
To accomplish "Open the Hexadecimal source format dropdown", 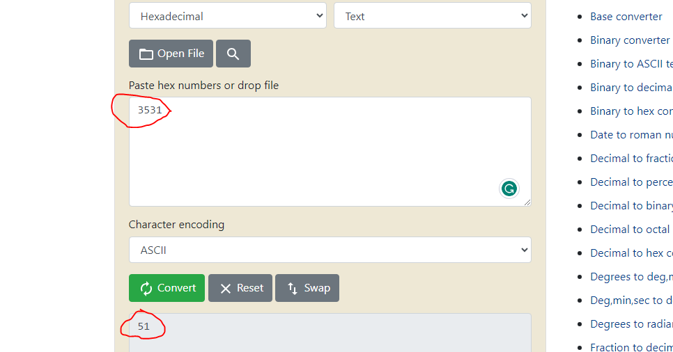I will (227, 16).
